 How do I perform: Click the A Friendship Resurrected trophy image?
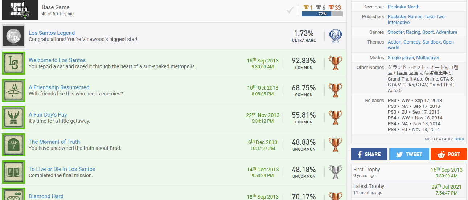(x=13, y=90)
